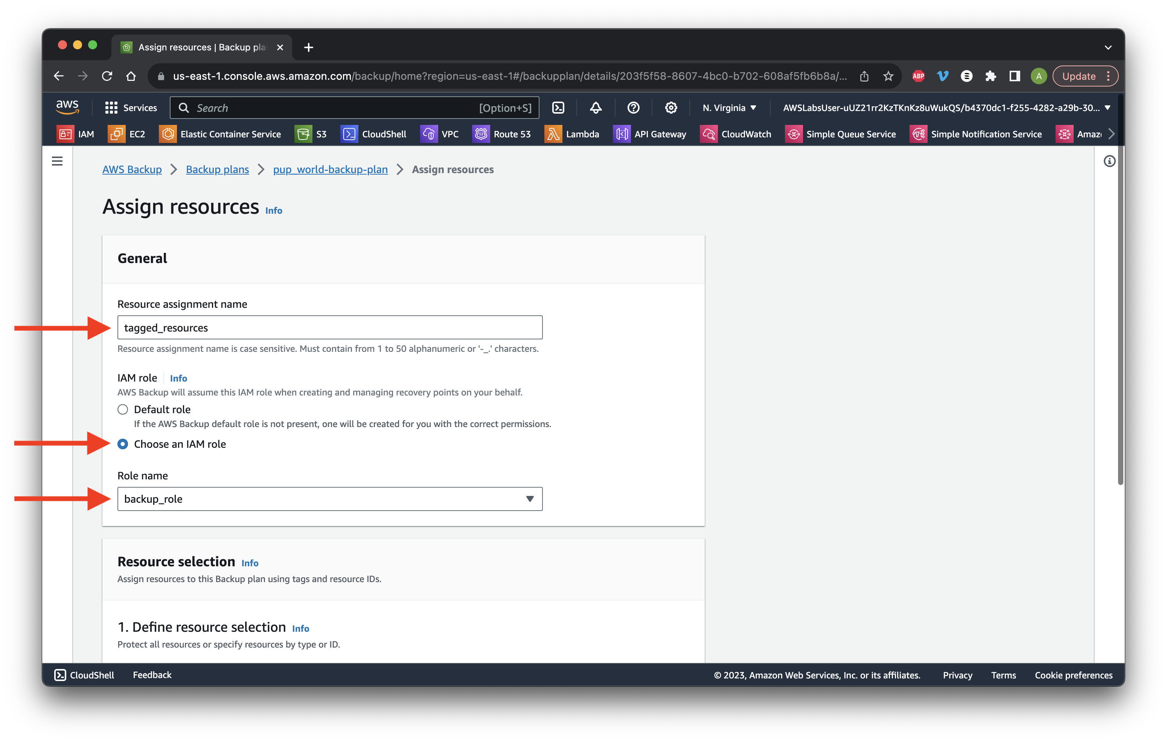Viewport: 1167px width, 742px height.
Task: Open a new browser tab
Action: coord(308,47)
